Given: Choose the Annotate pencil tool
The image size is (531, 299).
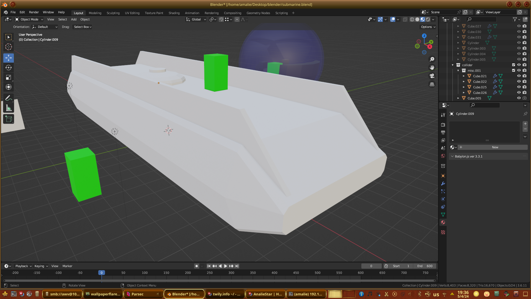Looking at the screenshot, I should [x=9, y=98].
